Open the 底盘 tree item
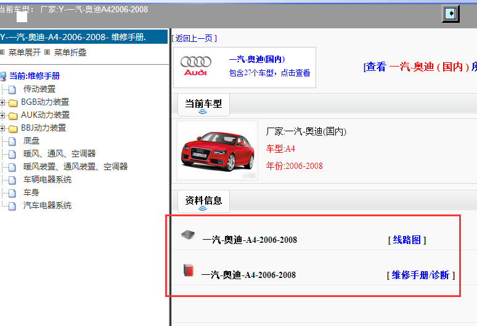The image size is (477, 326). [x=31, y=141]
